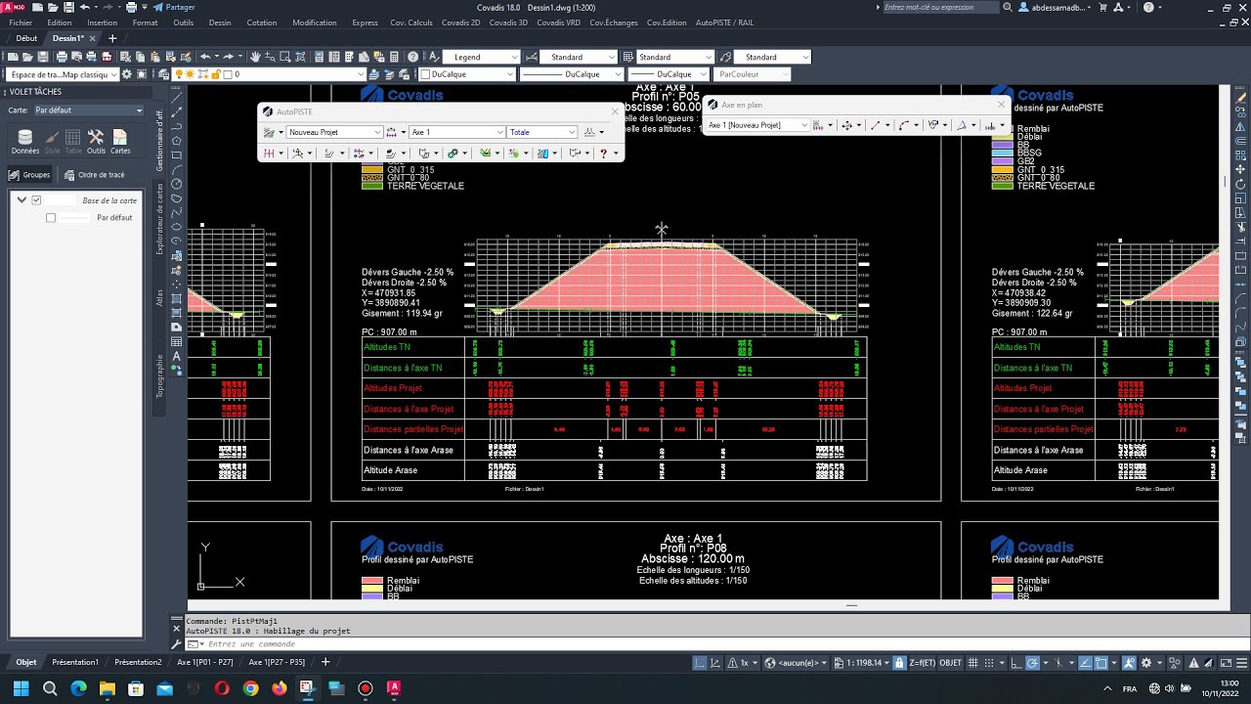Click the Données icon in the task pane

pyautogui.click(x=25, y=141)
